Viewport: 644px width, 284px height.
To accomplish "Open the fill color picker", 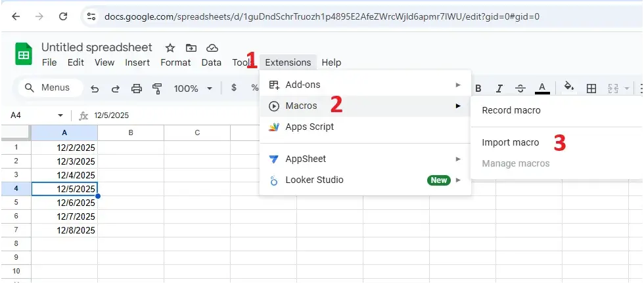I will tap(569, 89).
